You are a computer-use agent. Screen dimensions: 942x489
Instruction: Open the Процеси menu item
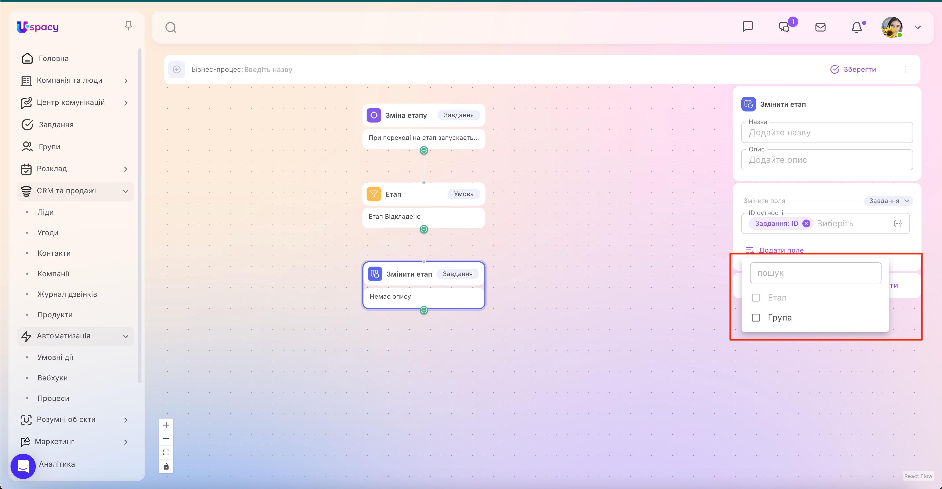[53, 398]
